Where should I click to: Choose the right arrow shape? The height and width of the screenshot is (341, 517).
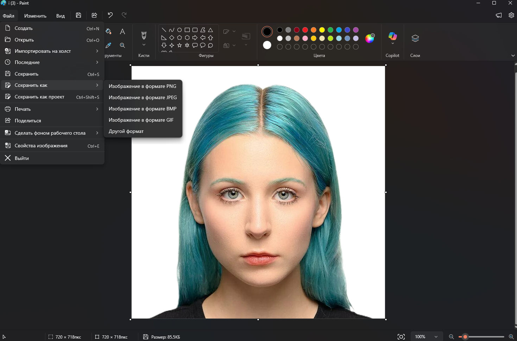(x=195, y=38)
